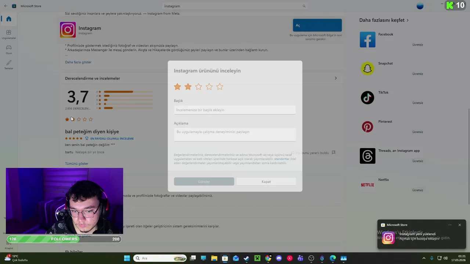Select the second star in review dialog
Viewport: 470px width, 264px height.
click(x=188, y=87)
